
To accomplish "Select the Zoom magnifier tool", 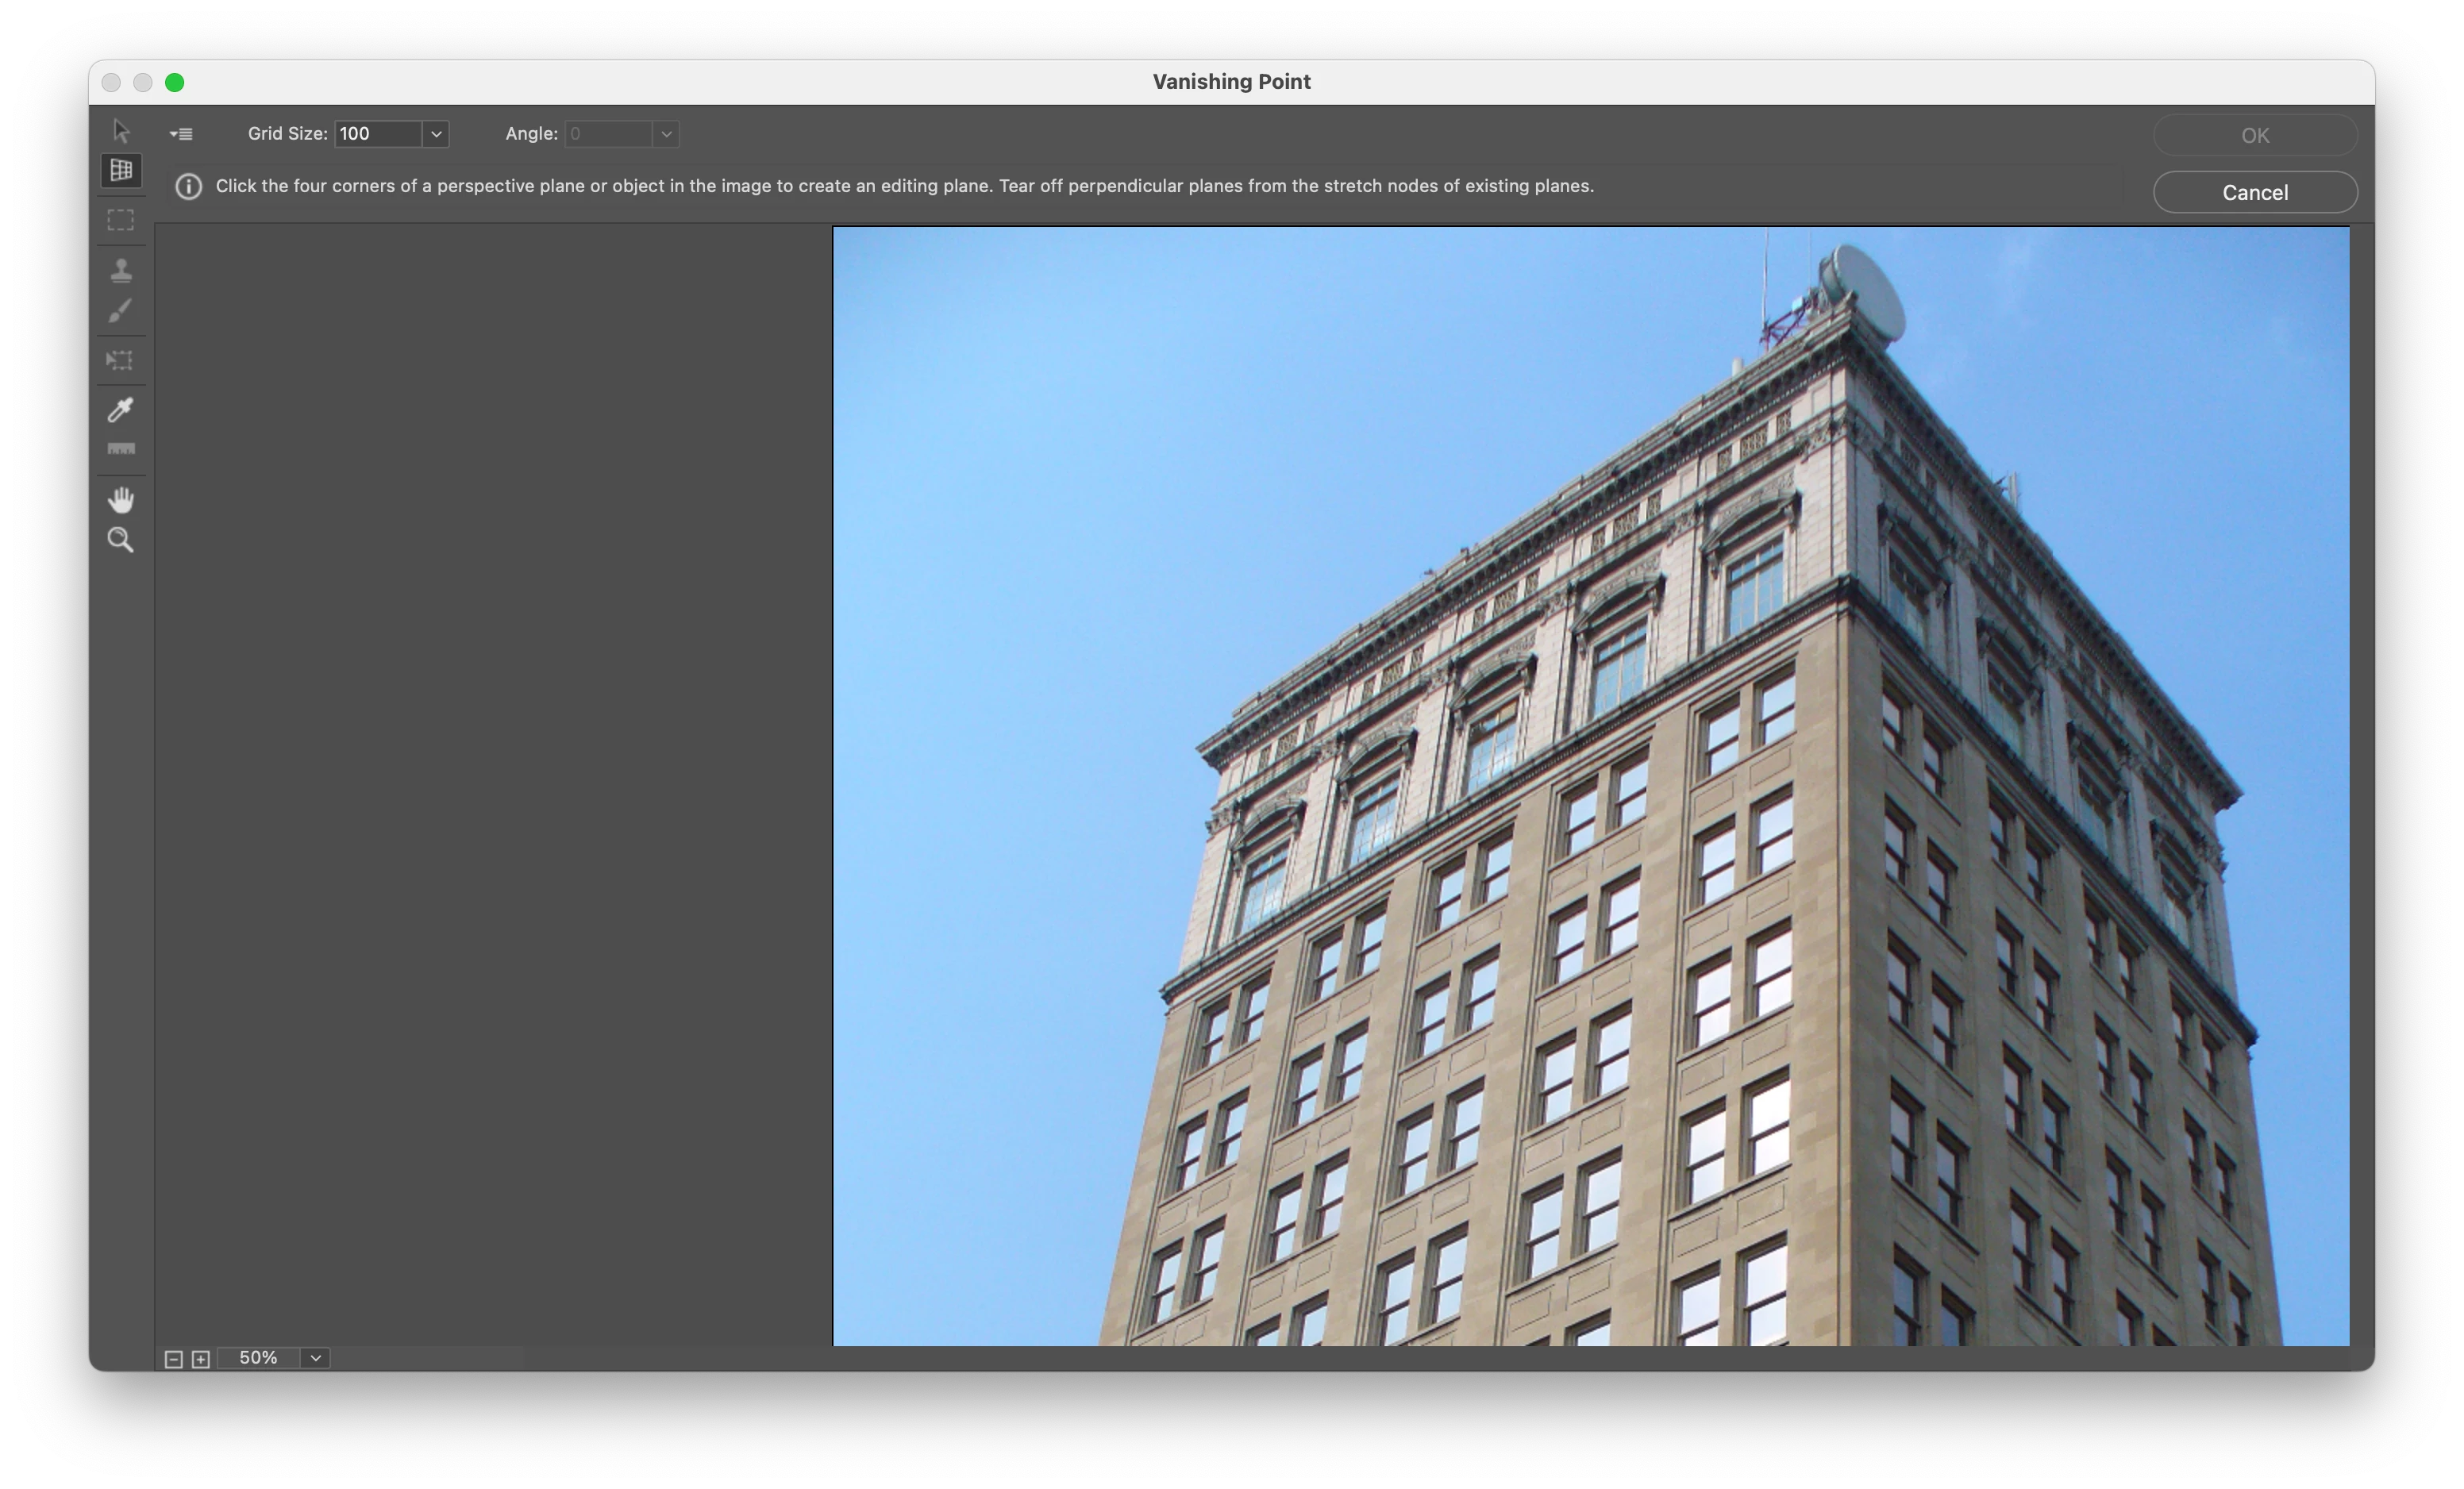I will click(x=121, y=540).
